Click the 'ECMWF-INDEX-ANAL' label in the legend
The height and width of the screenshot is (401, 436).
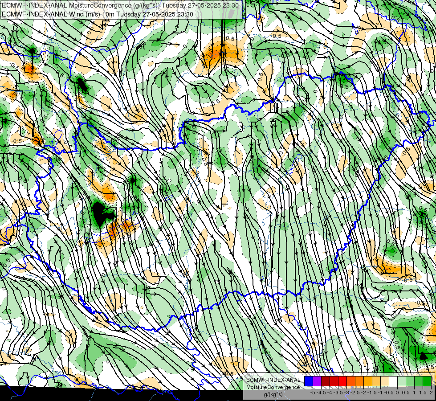pos(273,380)
